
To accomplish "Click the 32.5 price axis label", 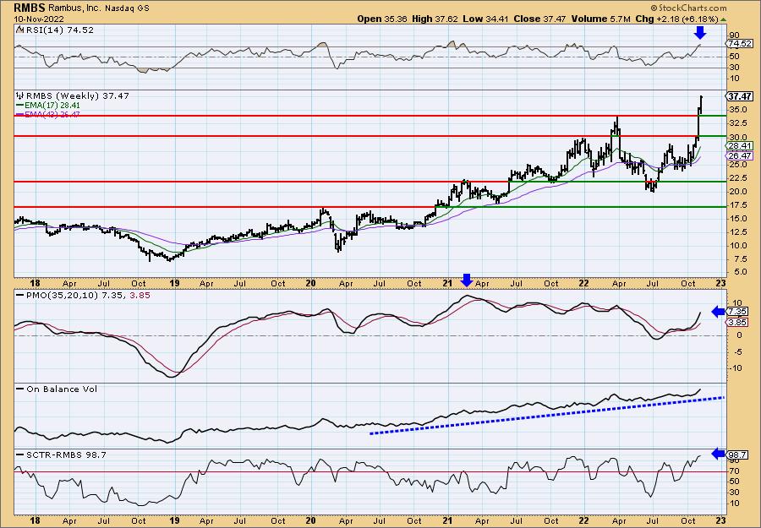I will pos(737,123).
